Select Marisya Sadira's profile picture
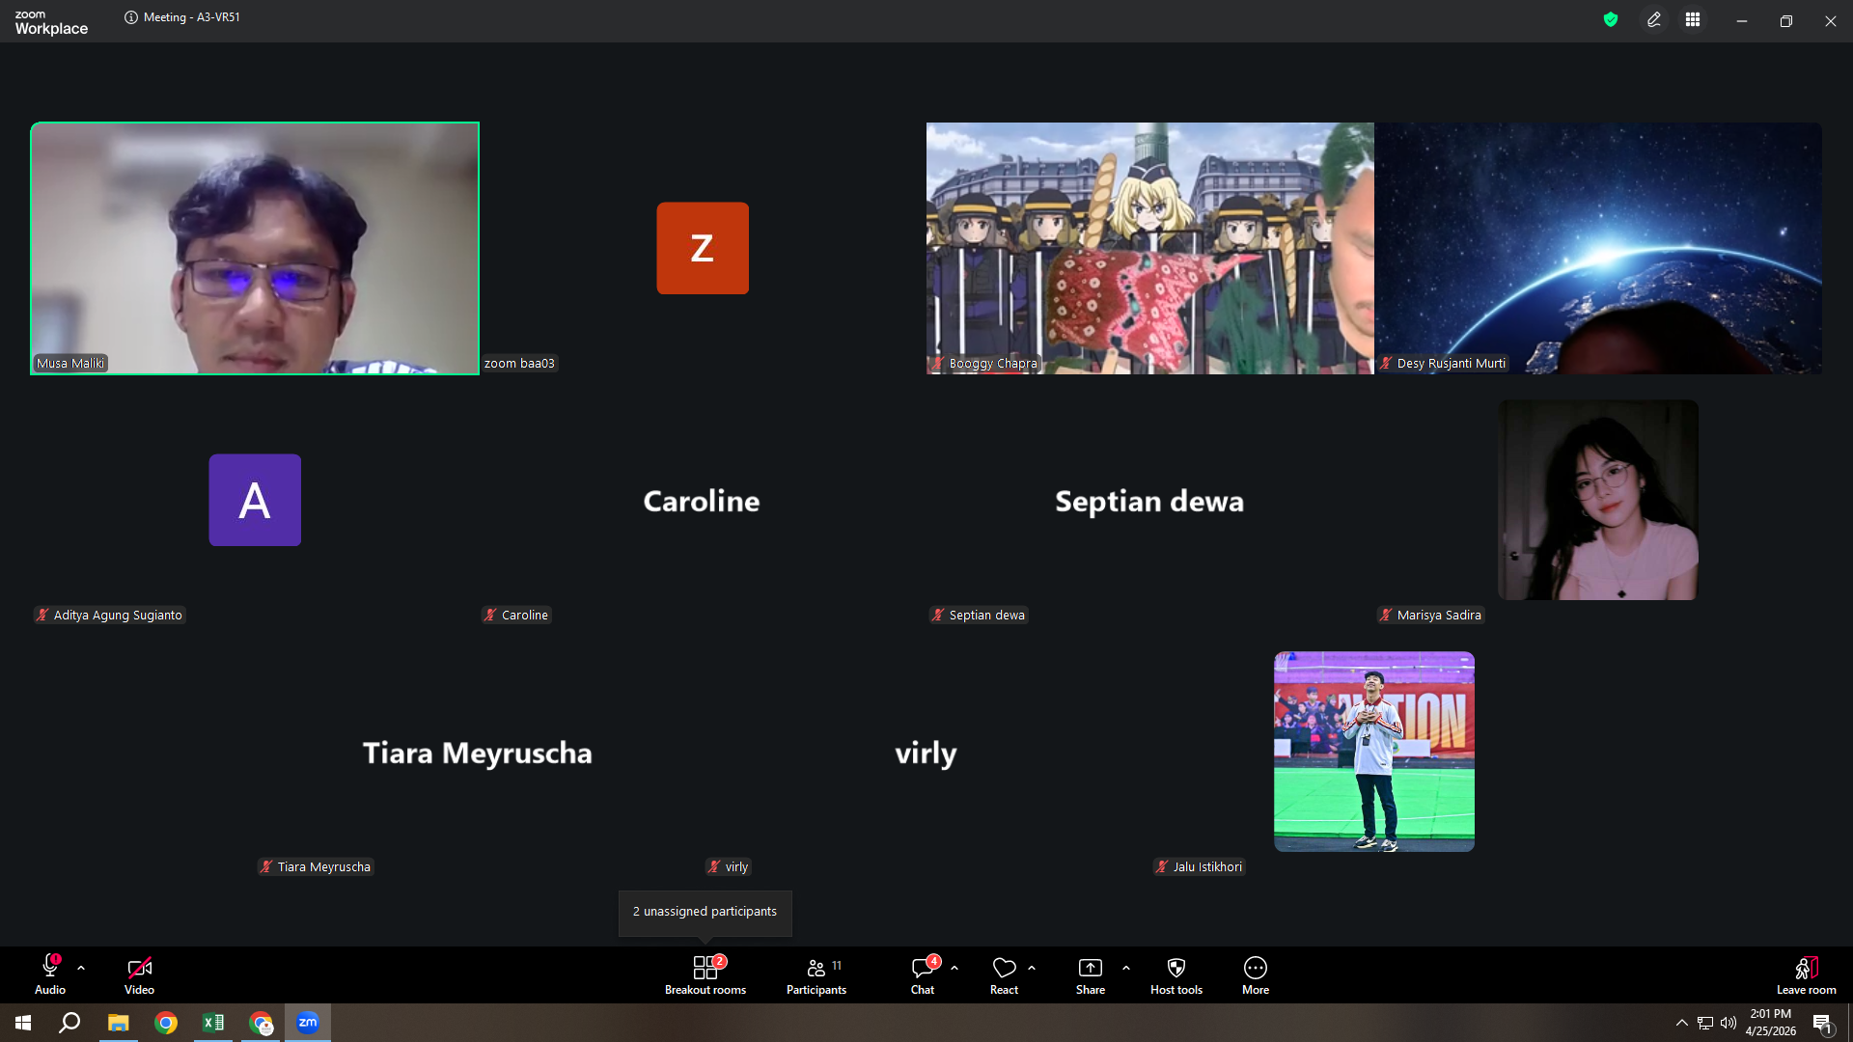Viewport: 1853px width, 1042px height. (x=1598, y=500)
